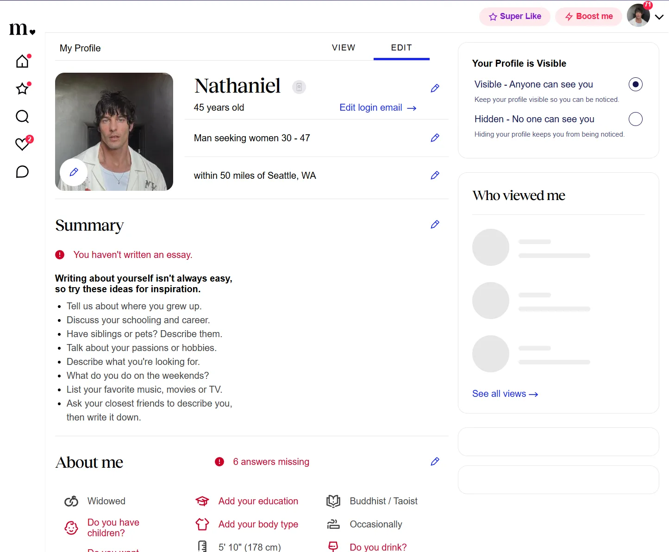The image size is (669, 552).
Task: Click 'What do you do on the weekends?' tip
Action: pyautogui.click(x=138, y=376)
